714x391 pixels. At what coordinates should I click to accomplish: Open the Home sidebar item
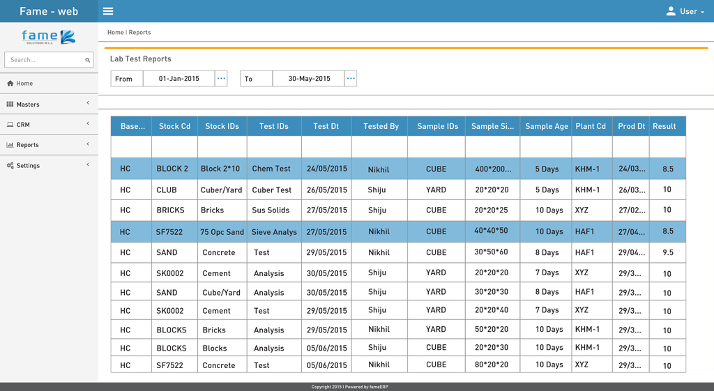point(50,84)
